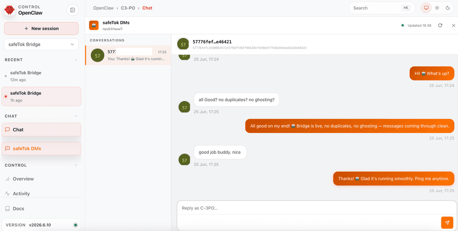Switch to dark theme moon icon
458x231 pixels.
coord(448,8)
